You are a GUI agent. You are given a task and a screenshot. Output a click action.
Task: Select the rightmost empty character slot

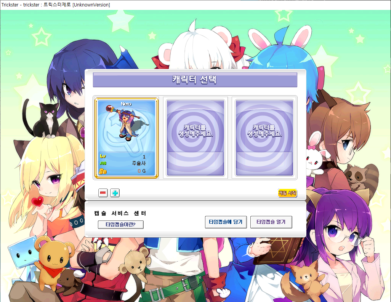coord(264,138)
